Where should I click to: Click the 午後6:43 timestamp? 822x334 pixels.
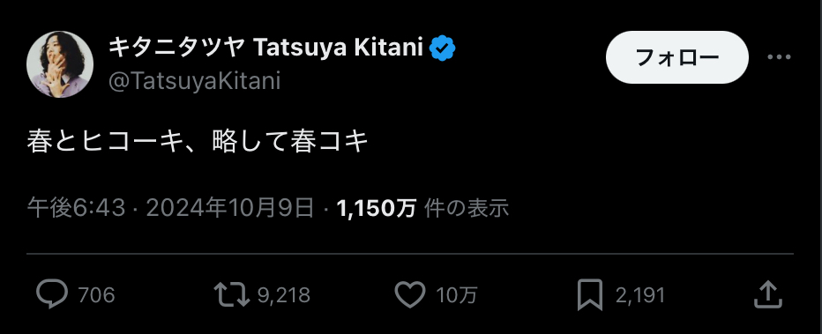click(76, 208)
